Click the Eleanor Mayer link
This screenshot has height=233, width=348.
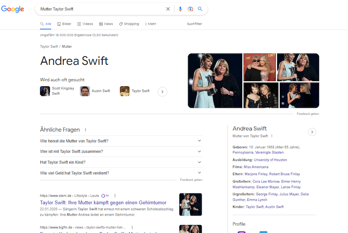click(x=268, y=187)
